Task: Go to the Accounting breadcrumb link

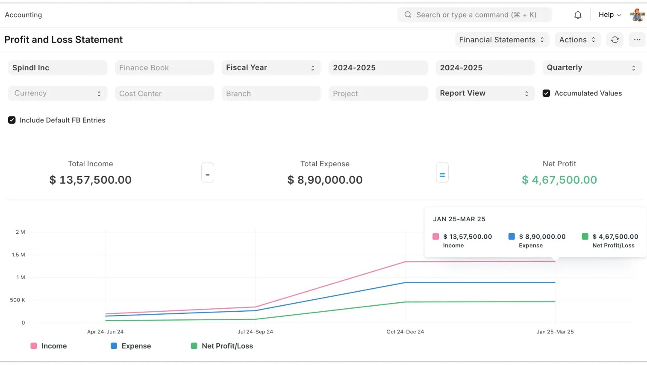Action: [x=24, y=15]
